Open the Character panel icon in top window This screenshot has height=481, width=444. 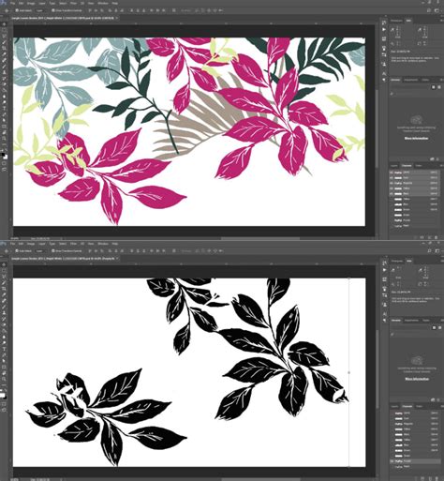pyautogui.click(x=384, y=73)
